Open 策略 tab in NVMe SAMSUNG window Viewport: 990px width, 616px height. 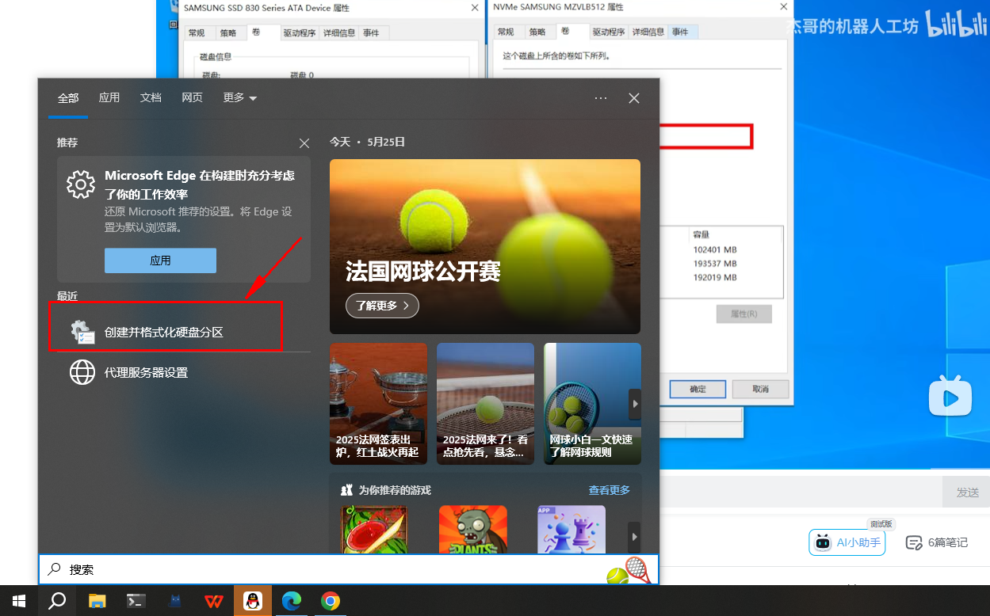(x=537, y=32)
